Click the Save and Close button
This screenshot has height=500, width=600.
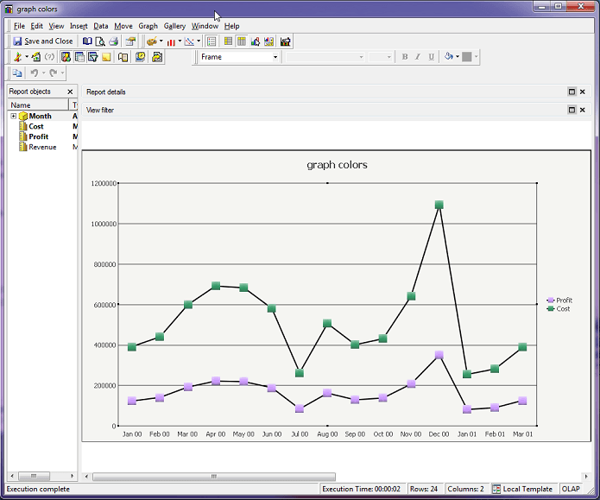(43, 41)
